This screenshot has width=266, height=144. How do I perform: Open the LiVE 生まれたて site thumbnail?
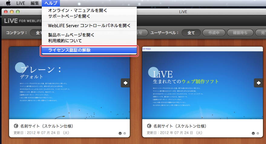click(202, 83)
